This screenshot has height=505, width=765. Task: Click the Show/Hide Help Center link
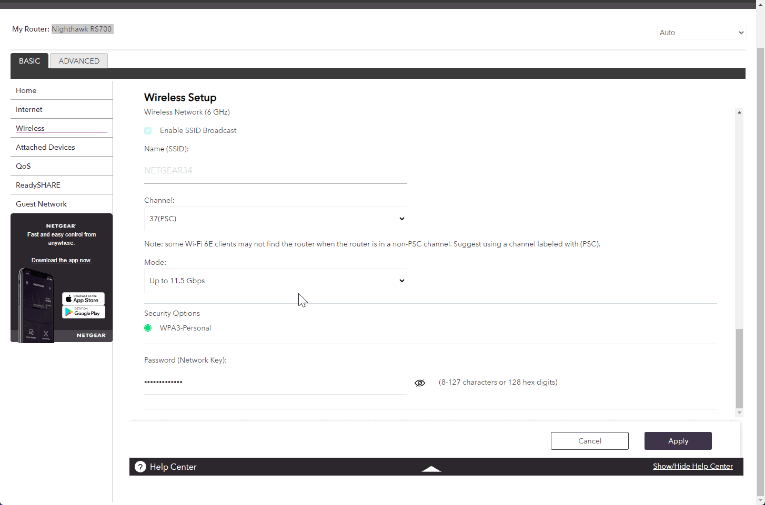tap(692, 466)
